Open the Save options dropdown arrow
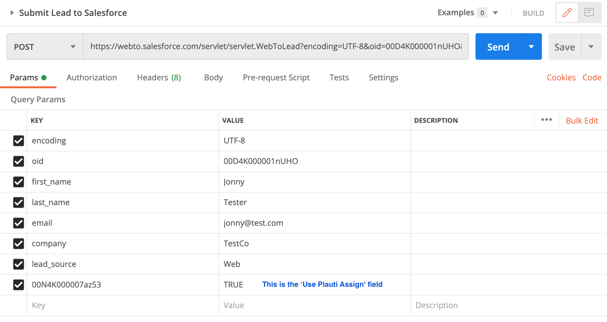607x322 pixels. click(x=591, y=46)
